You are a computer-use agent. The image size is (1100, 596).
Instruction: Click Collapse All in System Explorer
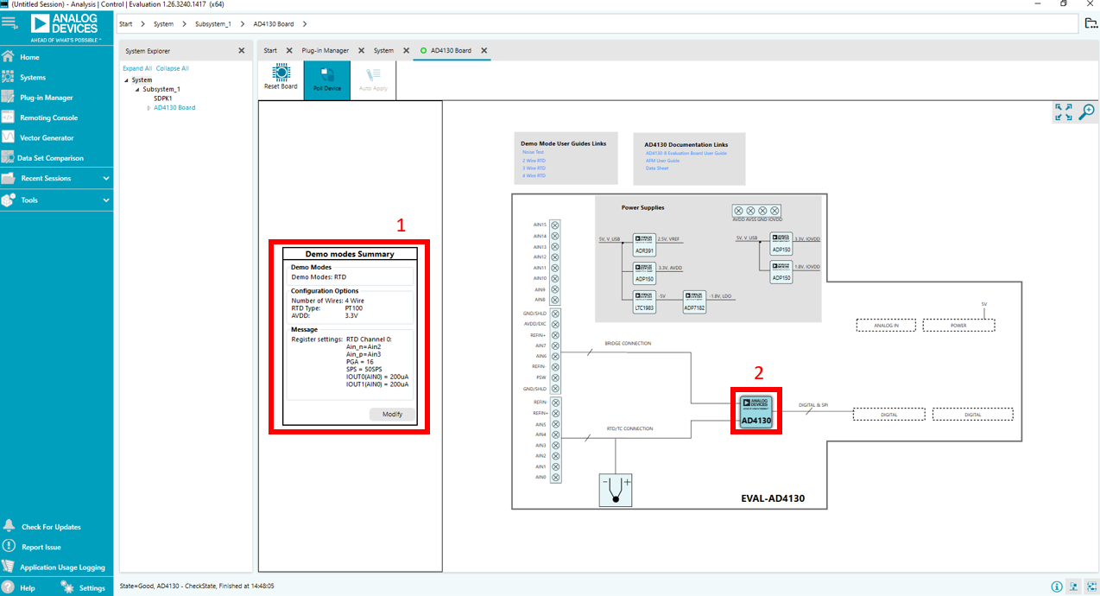(173, 68)
